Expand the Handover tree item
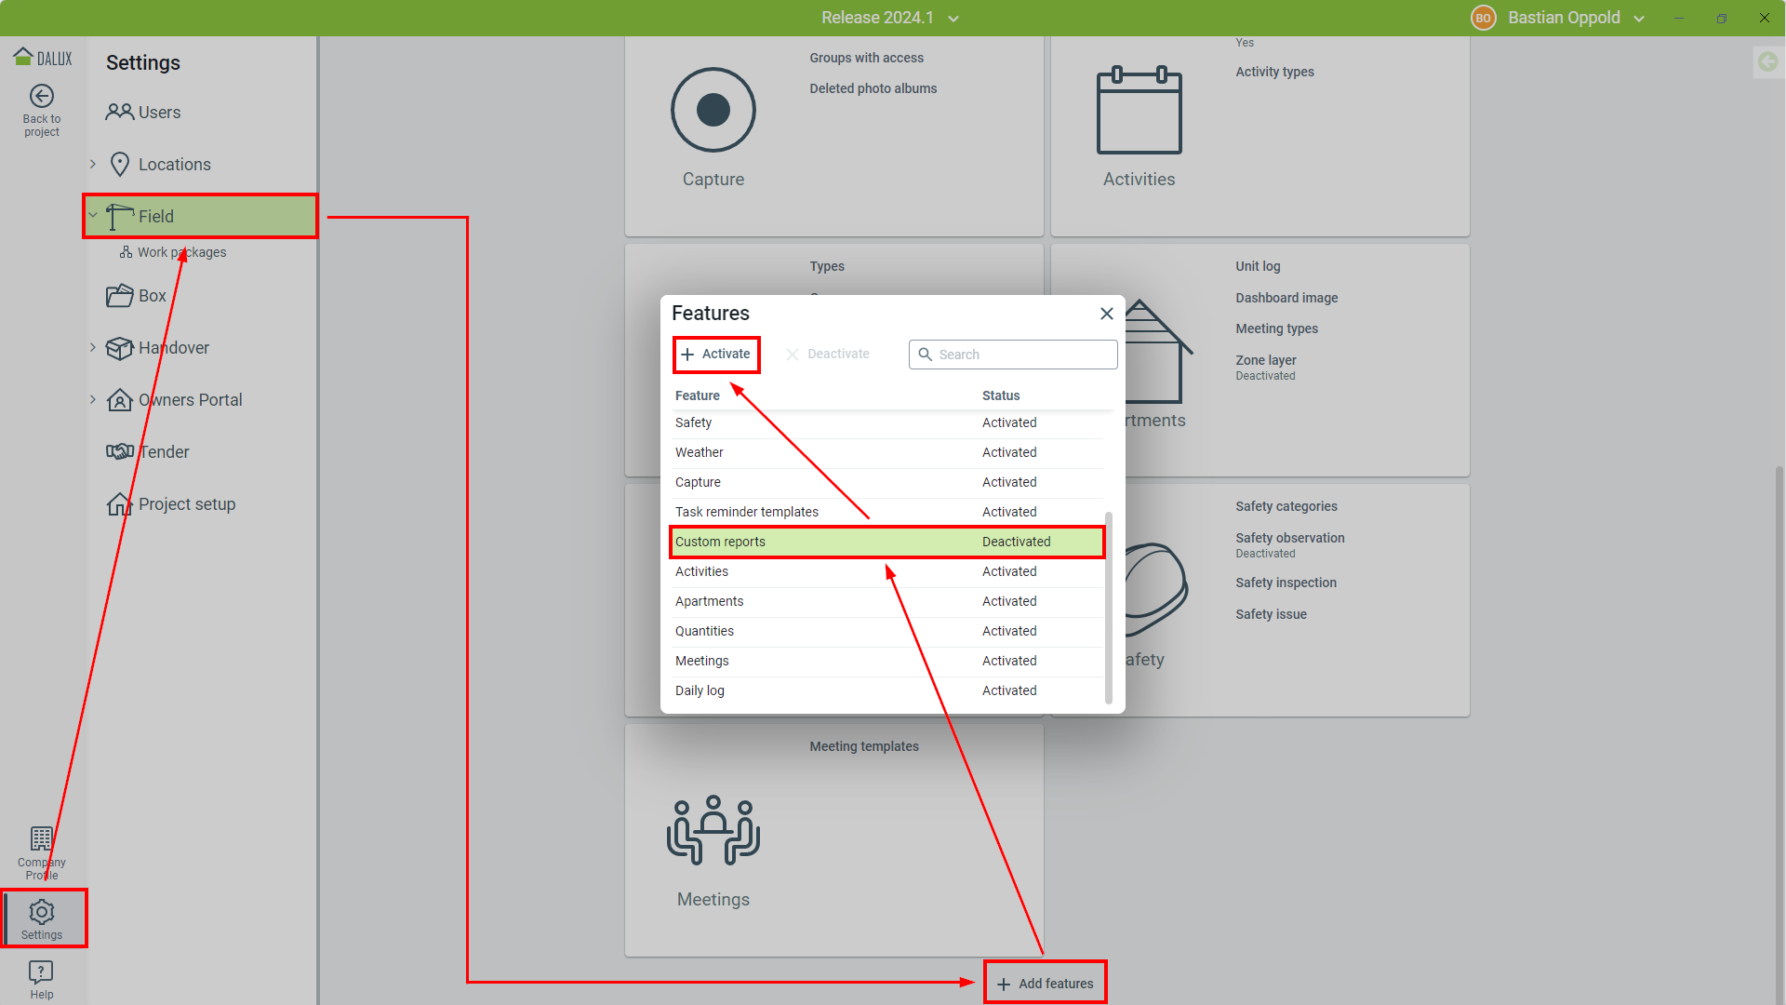1786x1005 pixels. [93, 348]
